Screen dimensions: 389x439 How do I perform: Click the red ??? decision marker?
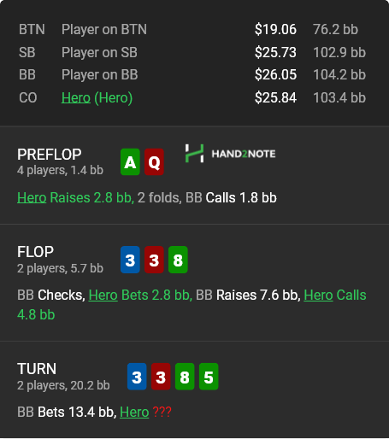click(x=162, y=412)
